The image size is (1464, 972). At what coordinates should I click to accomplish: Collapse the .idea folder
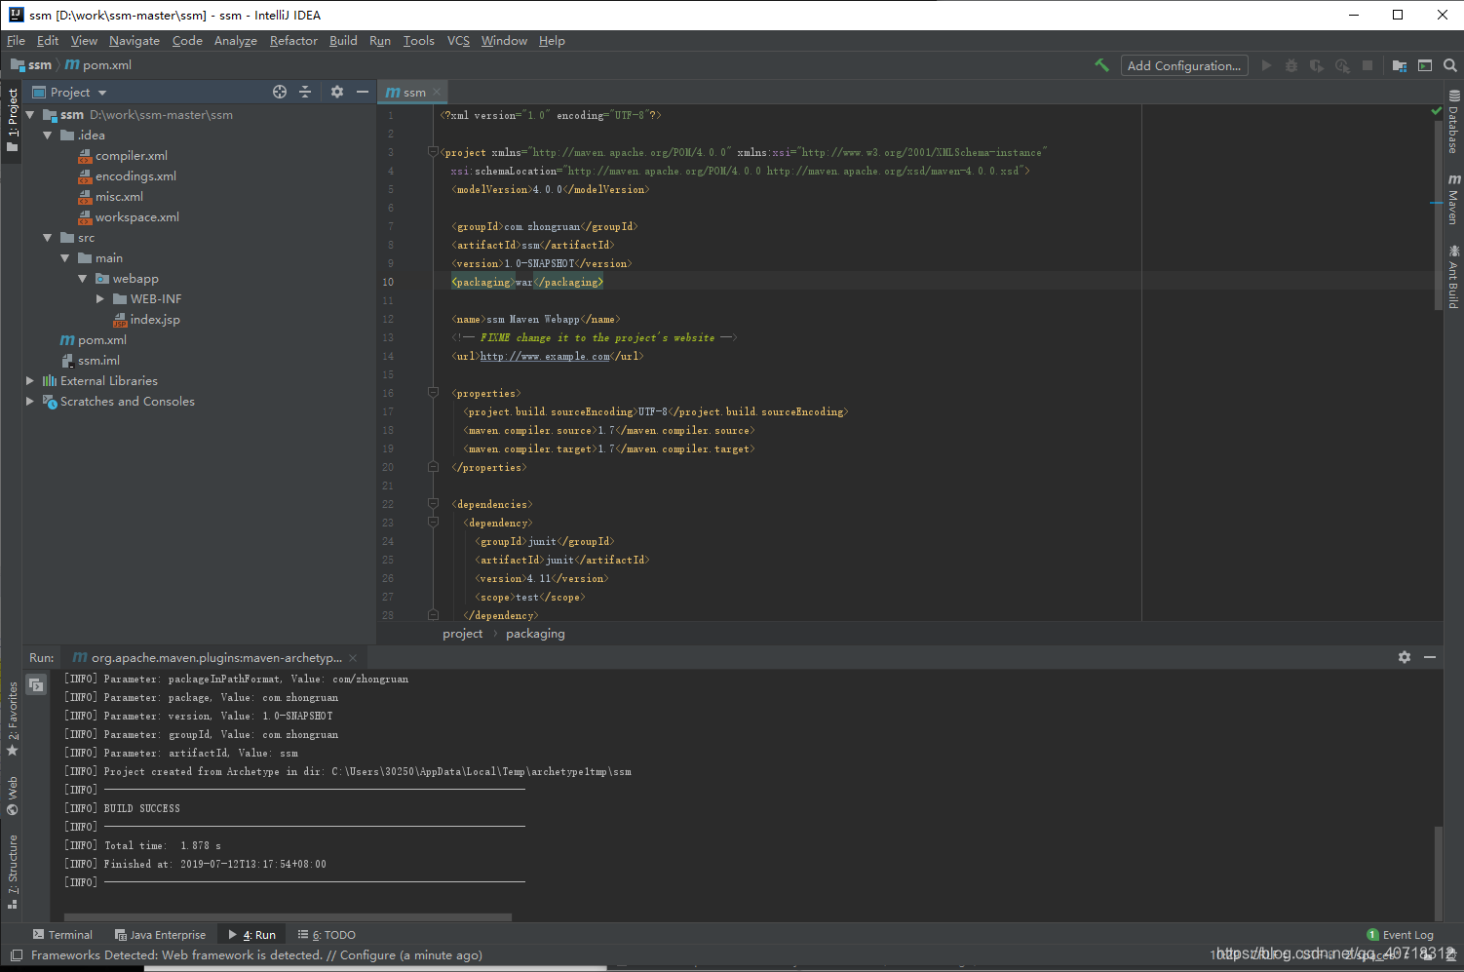pyautogui.click(x=48, y=136)
